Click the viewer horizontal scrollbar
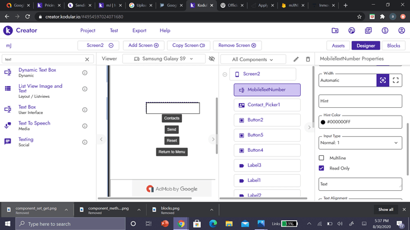The height and width of the screenshot is (230, 410). tap(144, 199)
